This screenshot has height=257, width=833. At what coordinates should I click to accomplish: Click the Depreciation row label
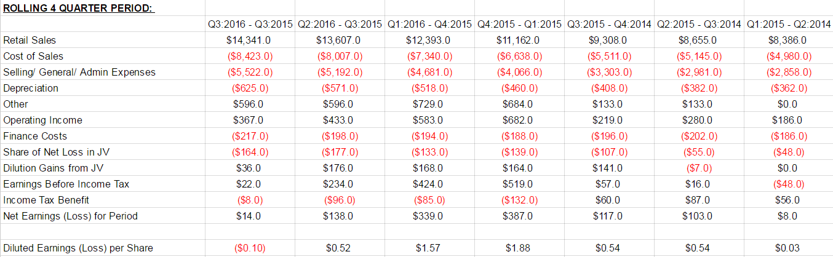click(31, 89)
